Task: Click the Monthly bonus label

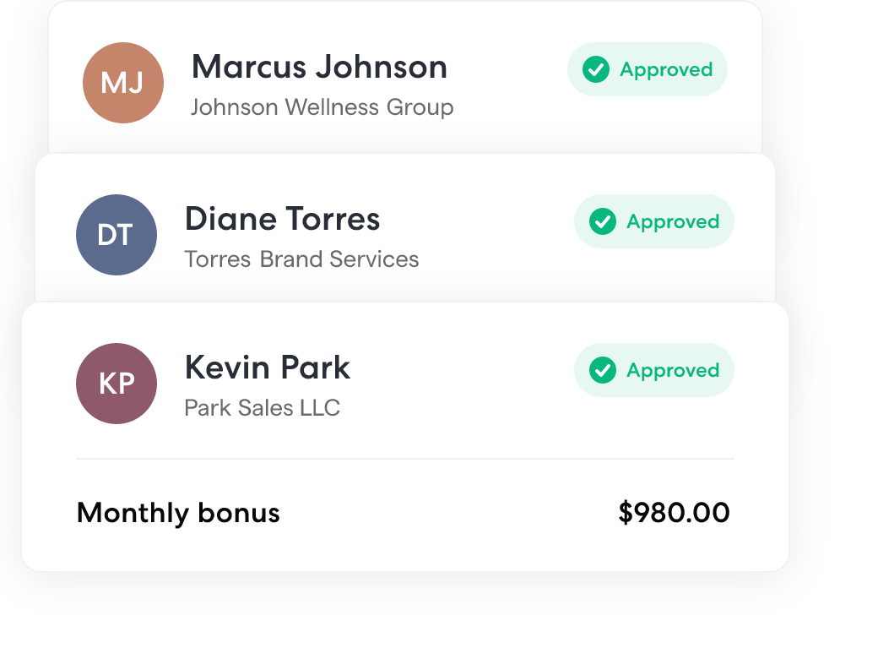Action: click(x=177, y=513)
